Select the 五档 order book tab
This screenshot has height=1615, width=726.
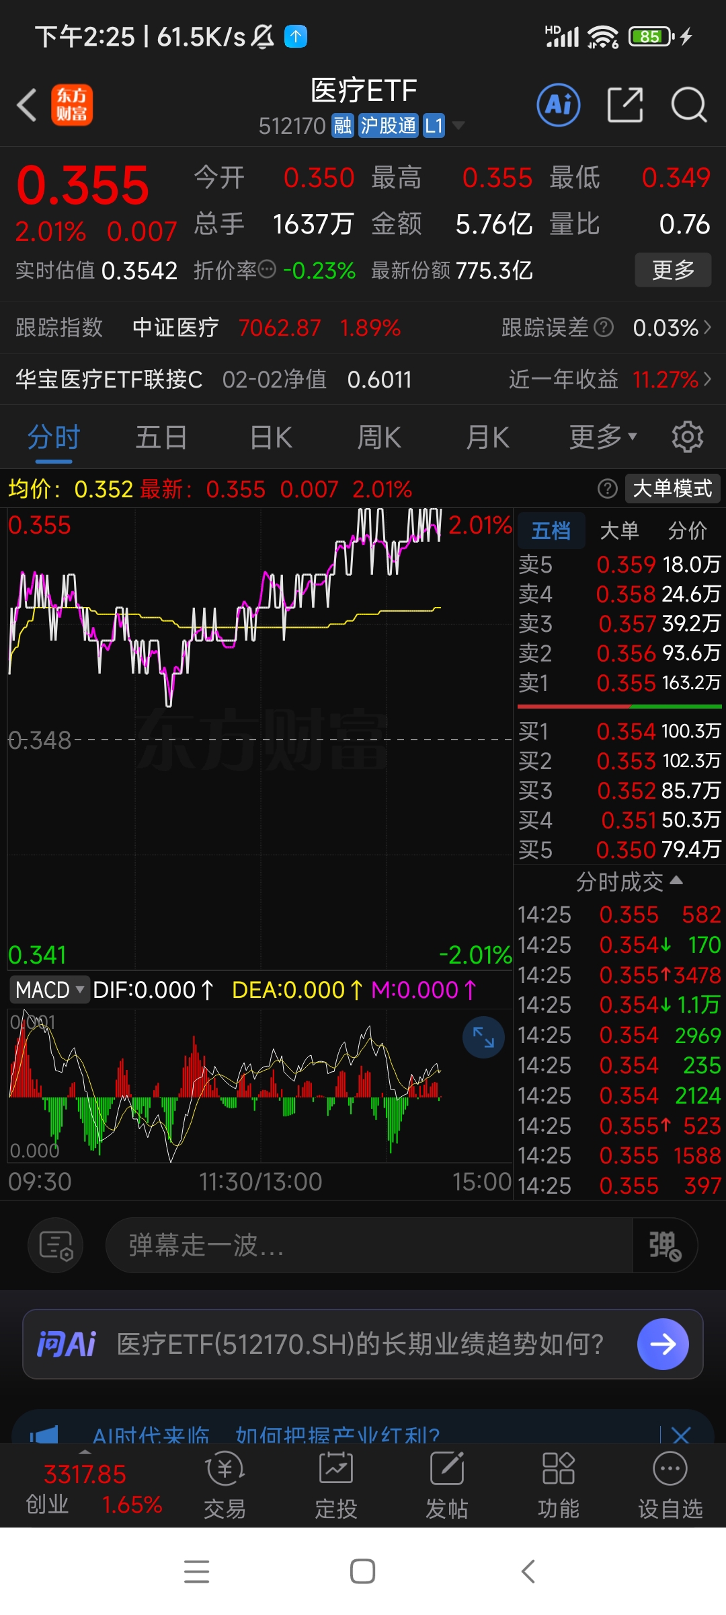click(x=551, y=530)
